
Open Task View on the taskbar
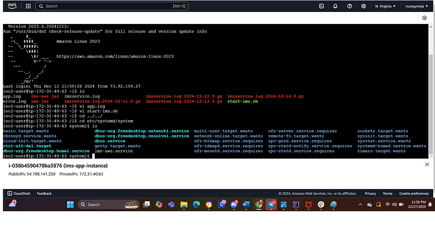coord(146,205)
